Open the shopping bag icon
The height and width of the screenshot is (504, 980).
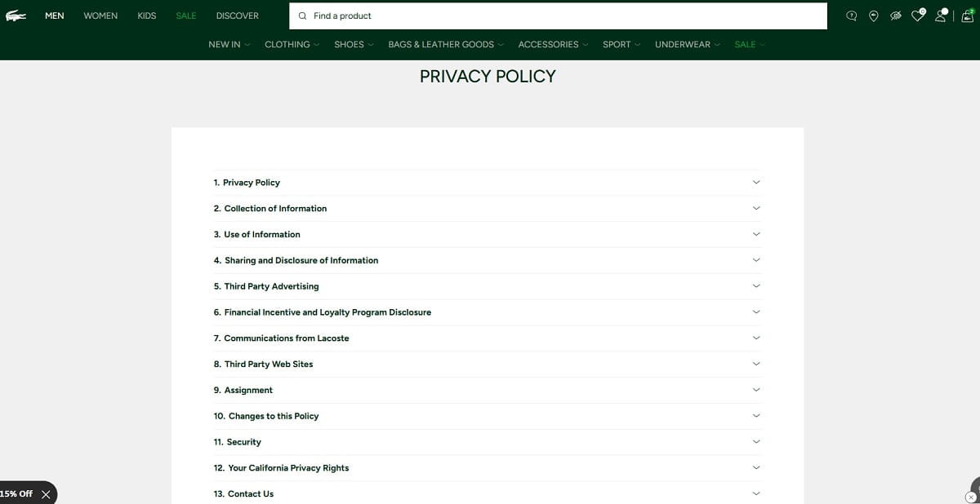click(966, 15)
